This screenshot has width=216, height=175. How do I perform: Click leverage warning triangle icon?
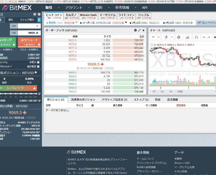[34, 88]
